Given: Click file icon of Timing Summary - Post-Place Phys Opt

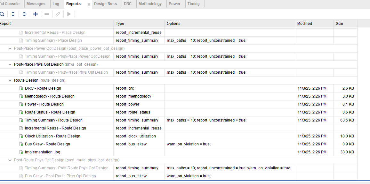Looking at the screenshot, I should point(21,72).
